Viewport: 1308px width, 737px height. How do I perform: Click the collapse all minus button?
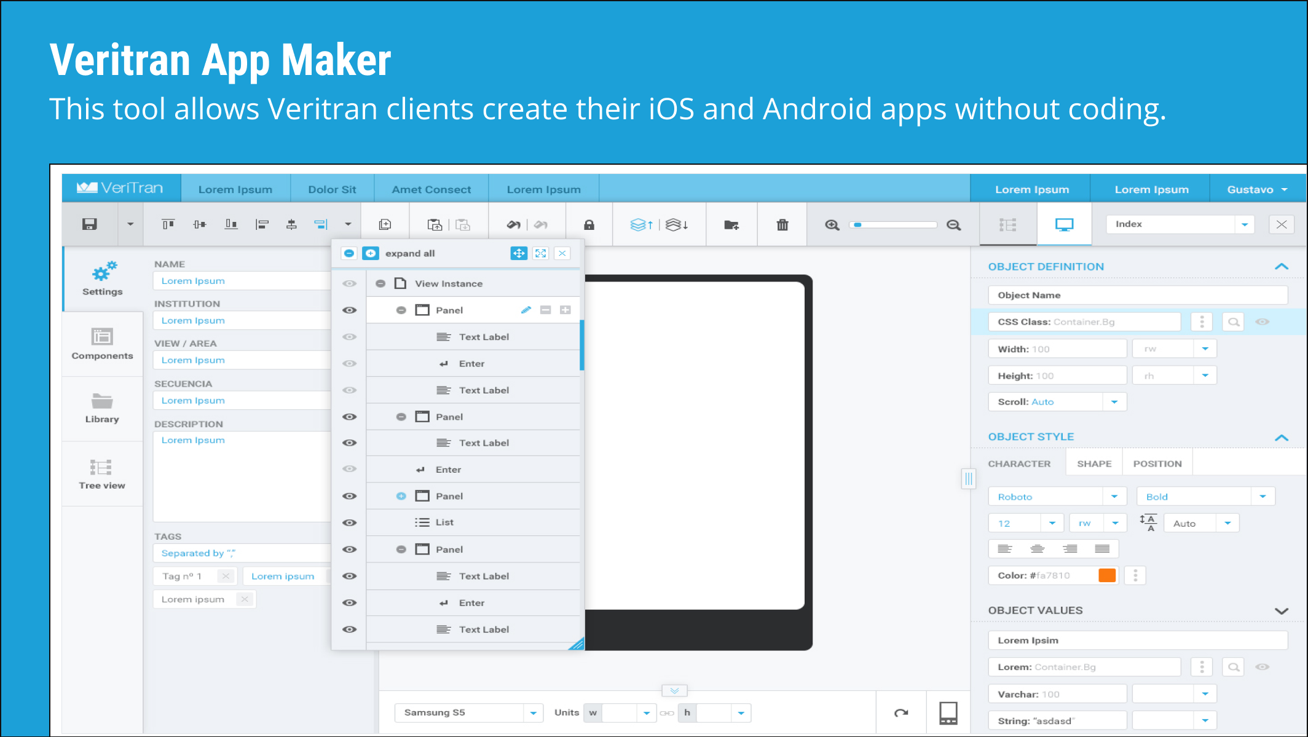tap(349, 253)
